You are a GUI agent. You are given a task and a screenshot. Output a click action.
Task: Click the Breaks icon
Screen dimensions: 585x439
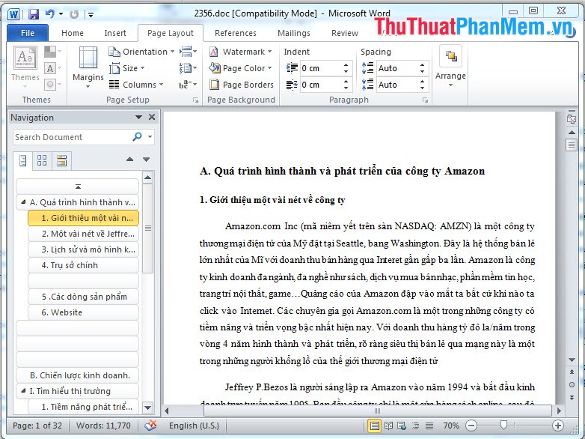(188, 52)
